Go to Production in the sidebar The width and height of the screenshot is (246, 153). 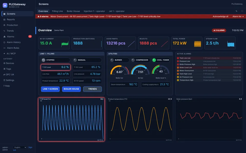[18, 25]
